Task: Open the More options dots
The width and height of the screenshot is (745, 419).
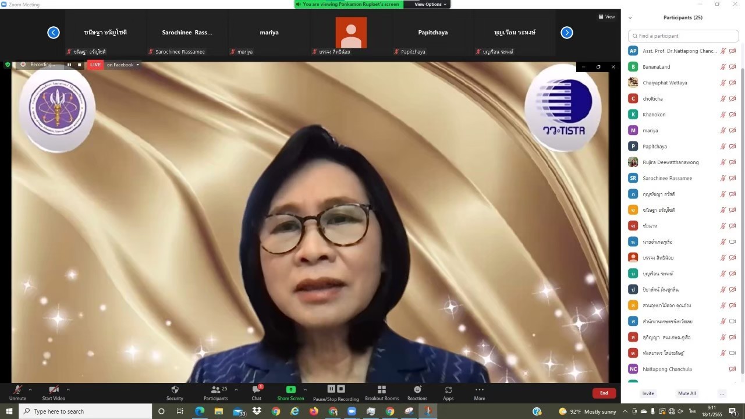Action: [x=480, y=389]
